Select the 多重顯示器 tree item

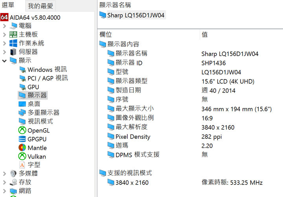[x=43, y=112]
